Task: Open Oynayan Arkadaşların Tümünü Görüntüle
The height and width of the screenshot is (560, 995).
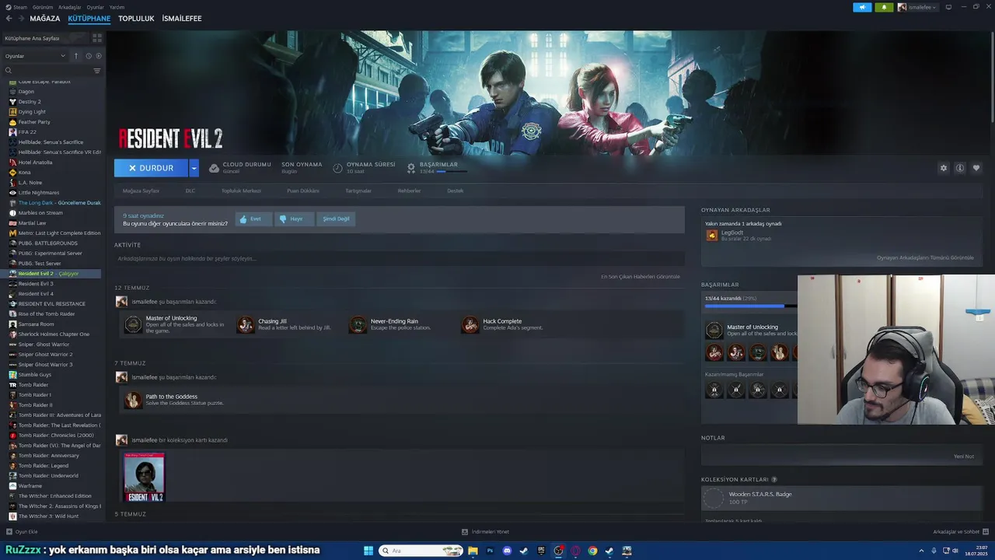Action: point(925,257)
